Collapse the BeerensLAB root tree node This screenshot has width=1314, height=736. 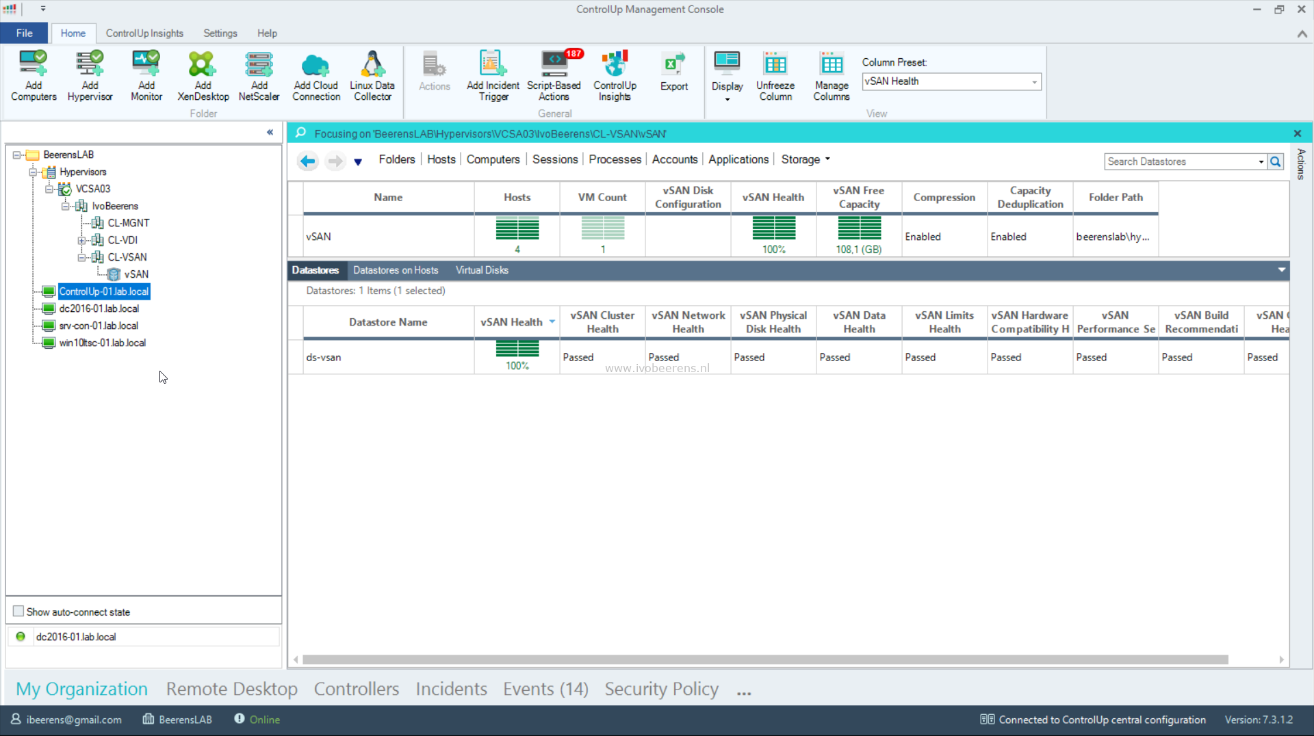coord(16,155)
